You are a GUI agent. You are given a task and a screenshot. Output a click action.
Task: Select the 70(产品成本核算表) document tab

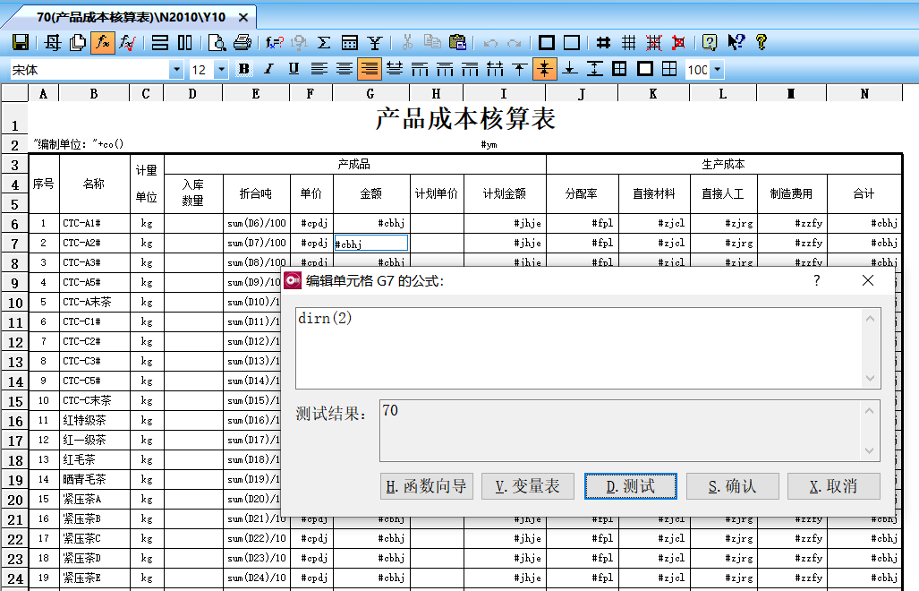pos(131,16)
